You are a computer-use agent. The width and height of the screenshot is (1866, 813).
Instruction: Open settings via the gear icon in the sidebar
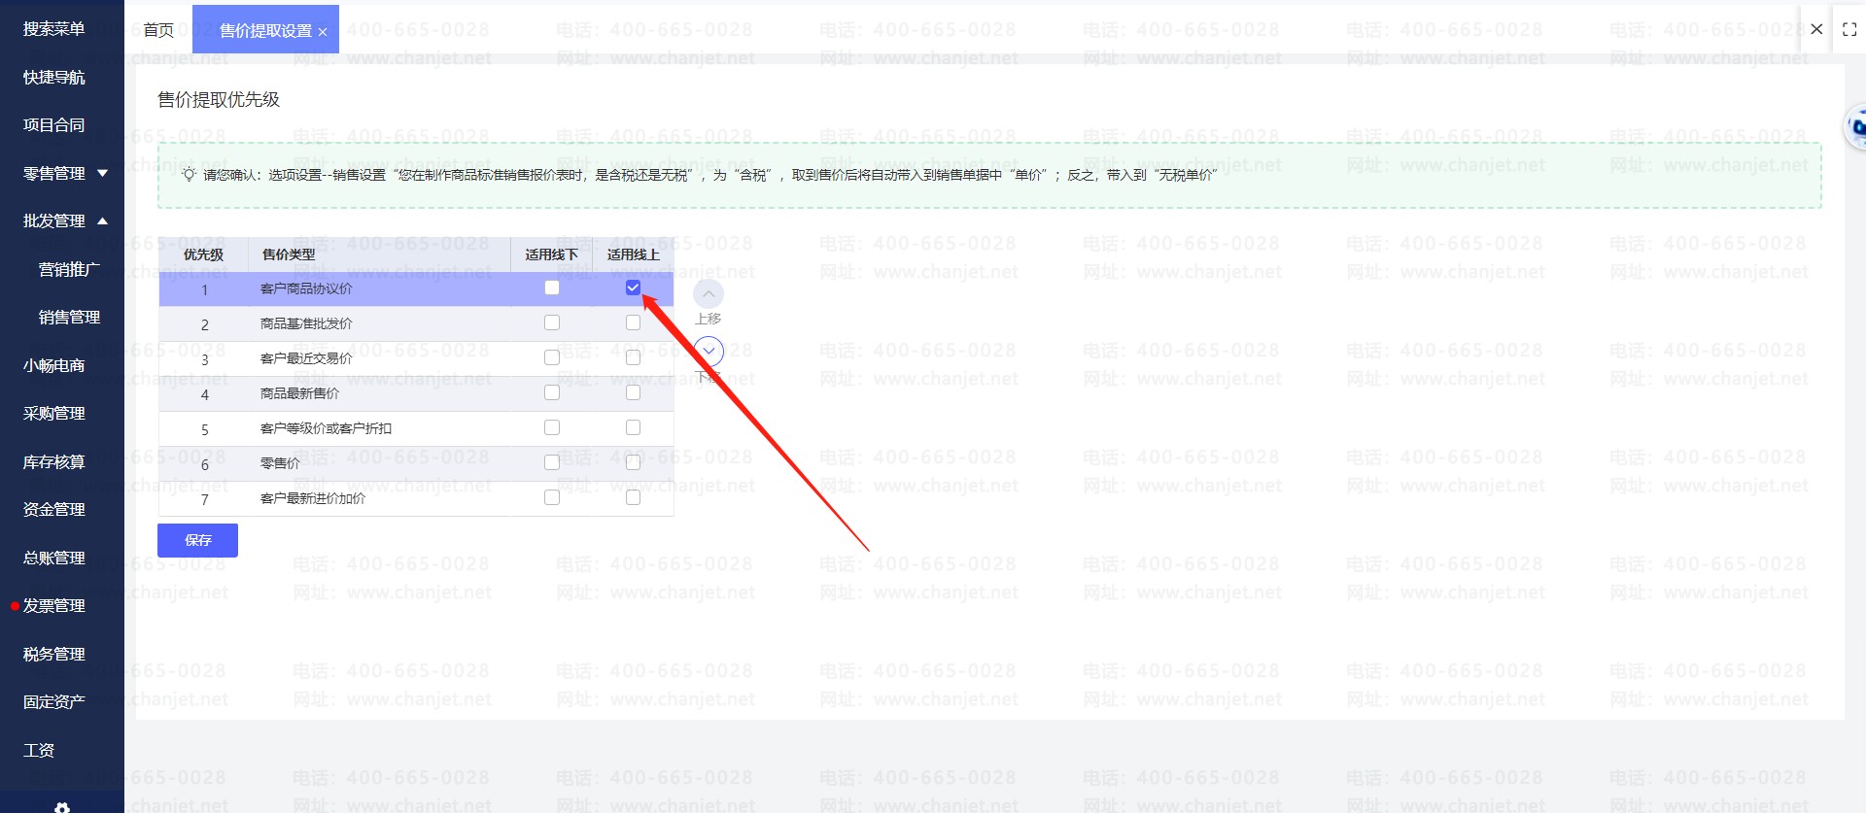[x=62, y=807]
